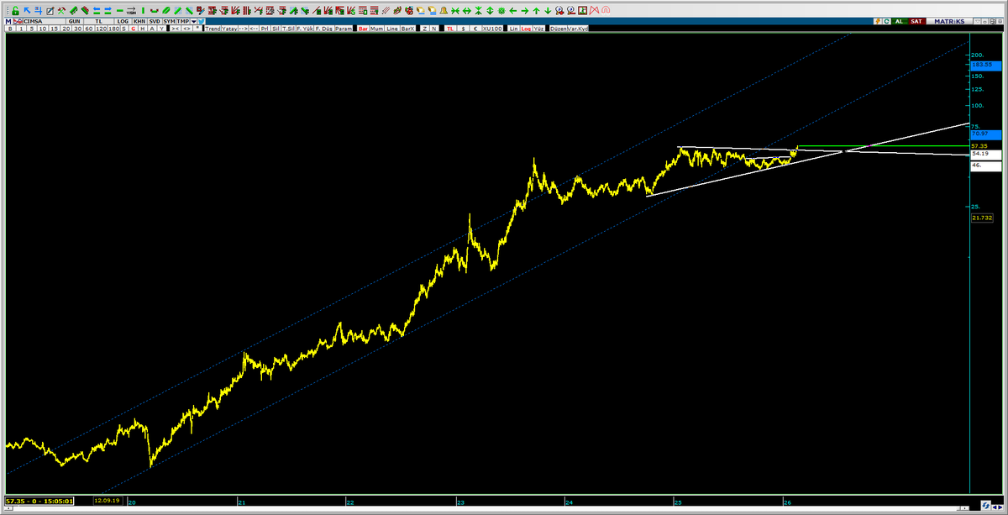Screen dimensions: 1008x515
Task: Select the G daily period
Action: 134,28
